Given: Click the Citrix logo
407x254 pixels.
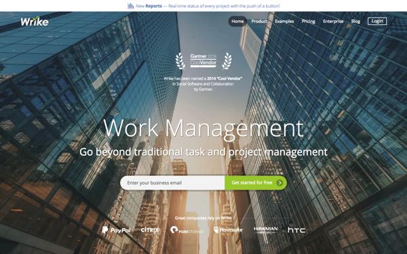Looking at the screenshot, I should click(x=150, y=230).
